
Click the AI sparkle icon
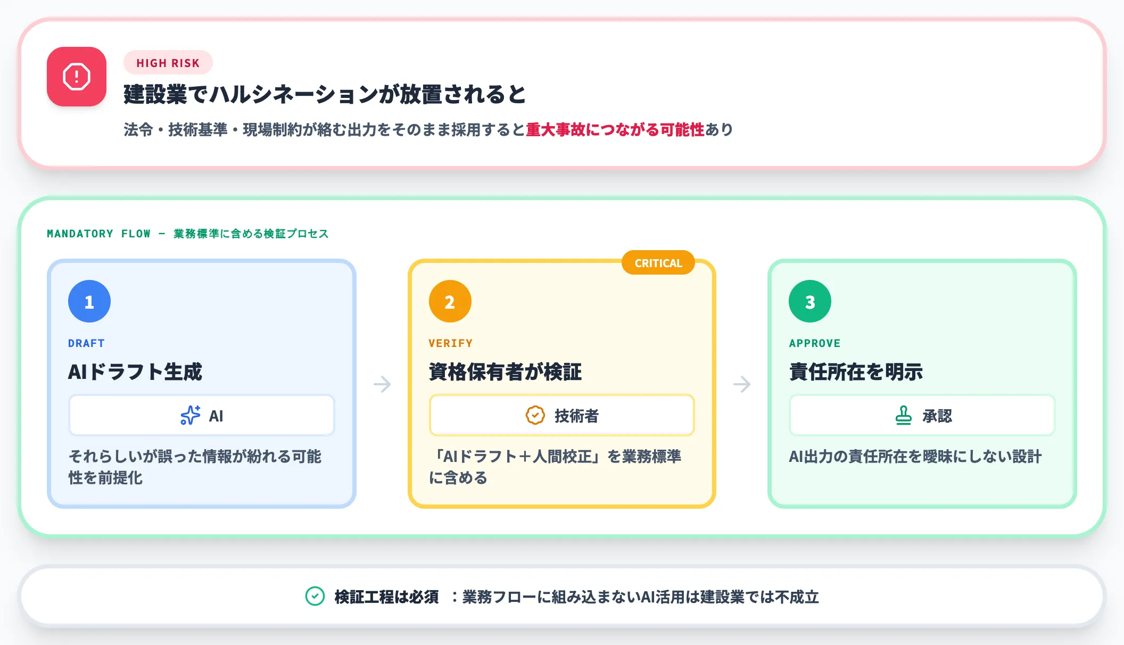click(191, 415)
